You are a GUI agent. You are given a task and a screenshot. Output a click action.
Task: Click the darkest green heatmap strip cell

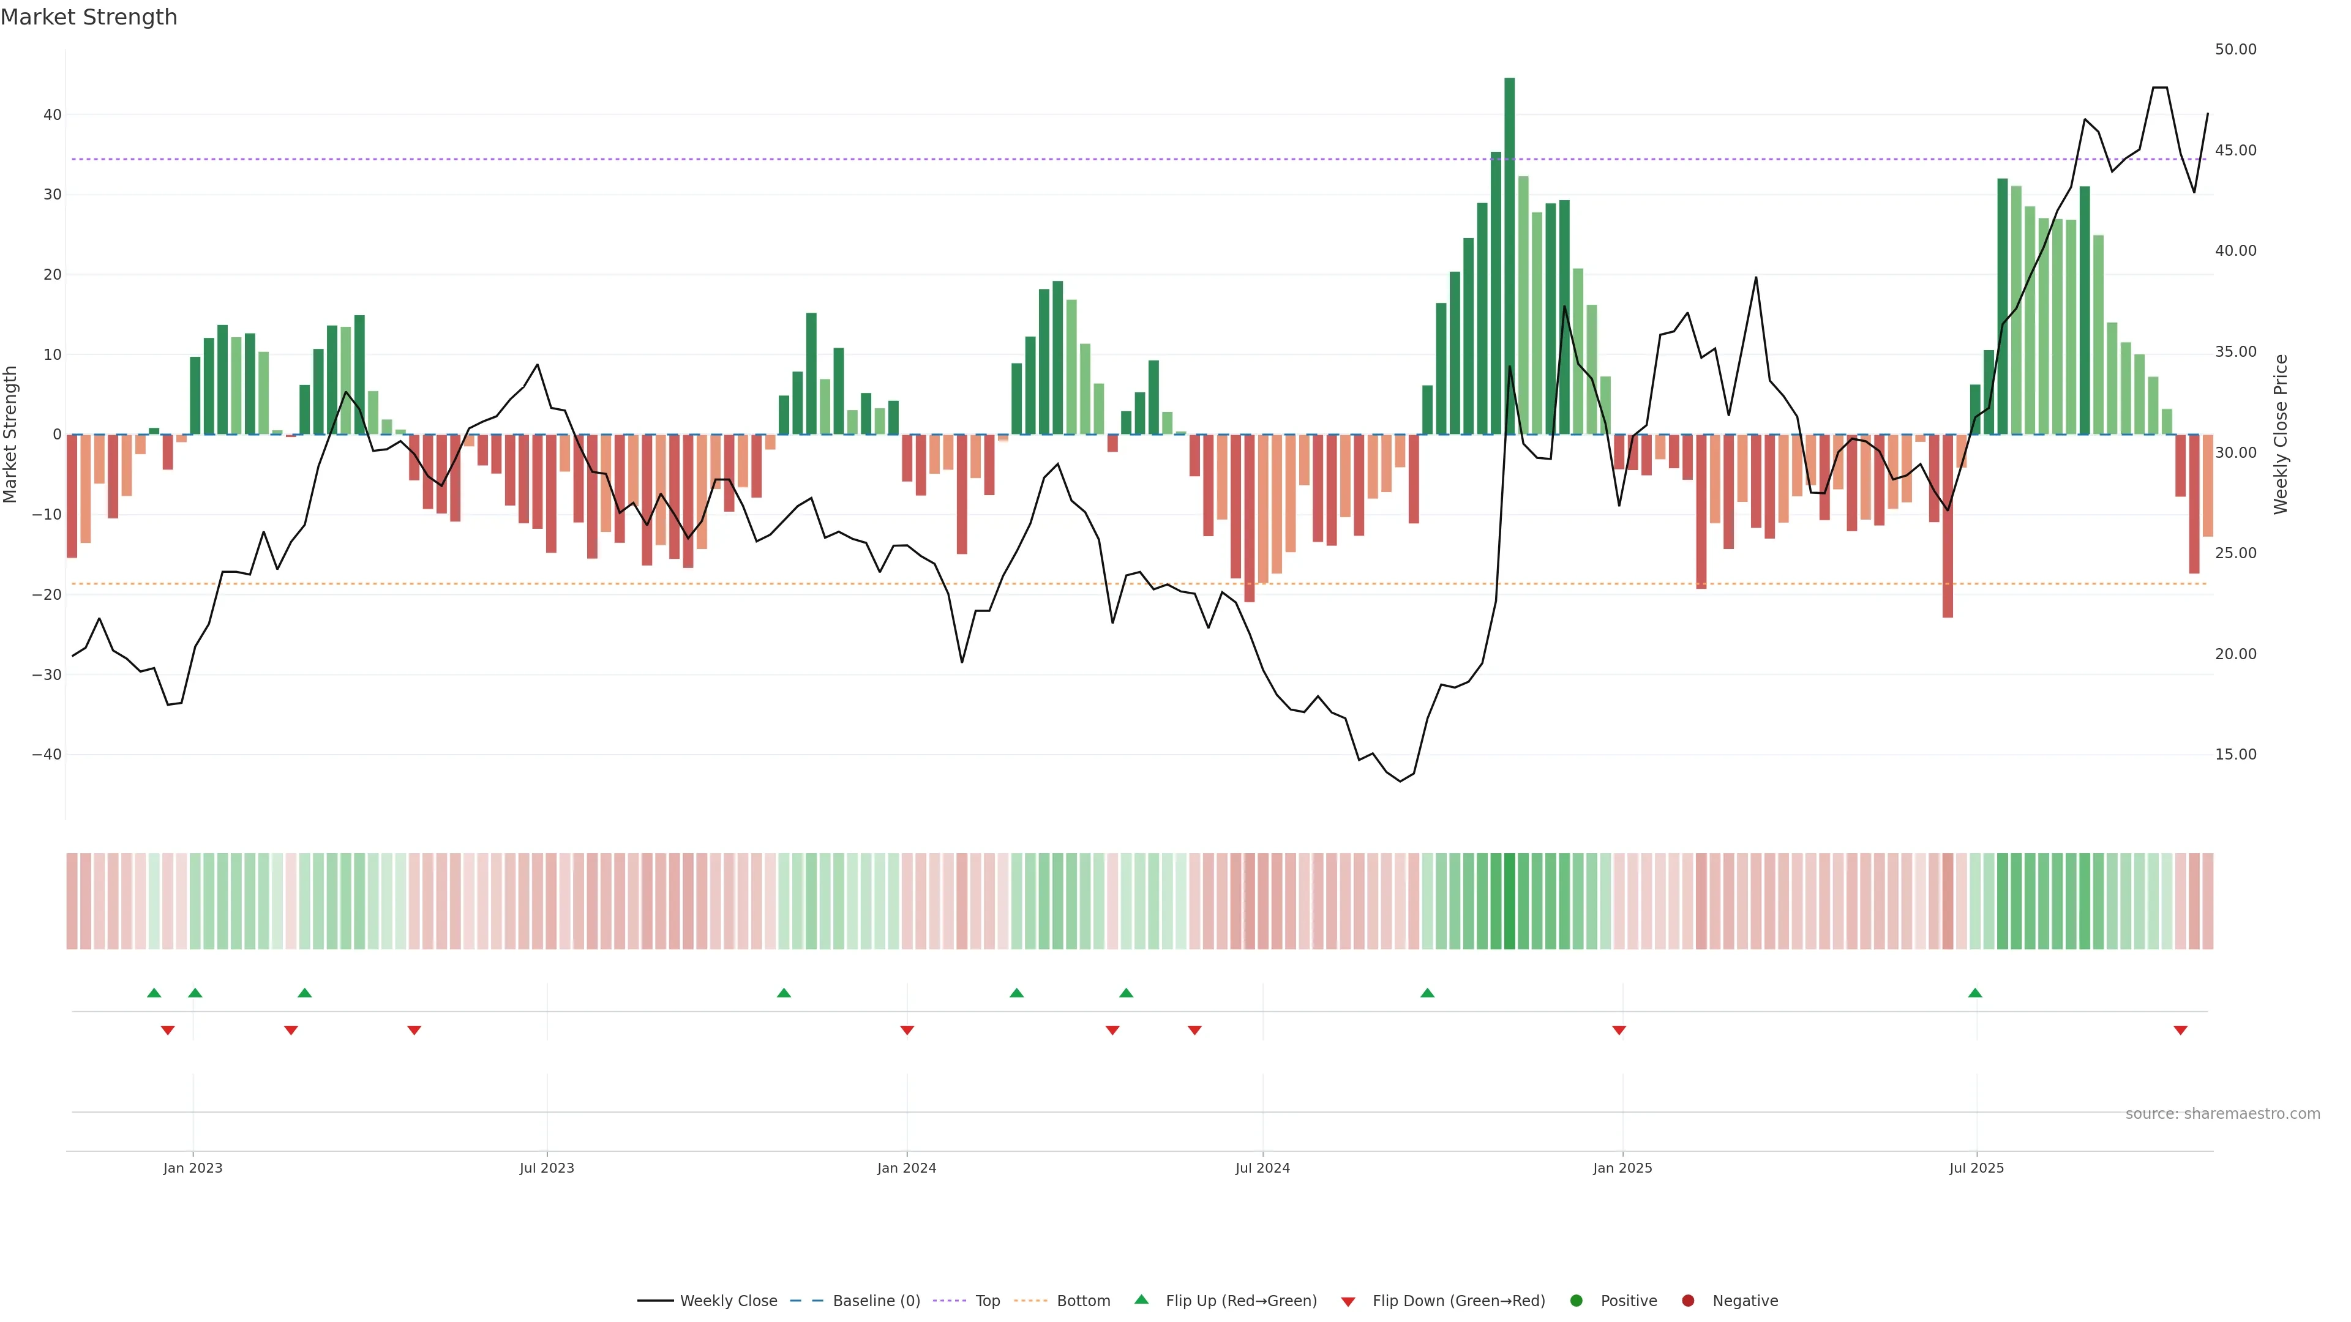(1510, 902)
